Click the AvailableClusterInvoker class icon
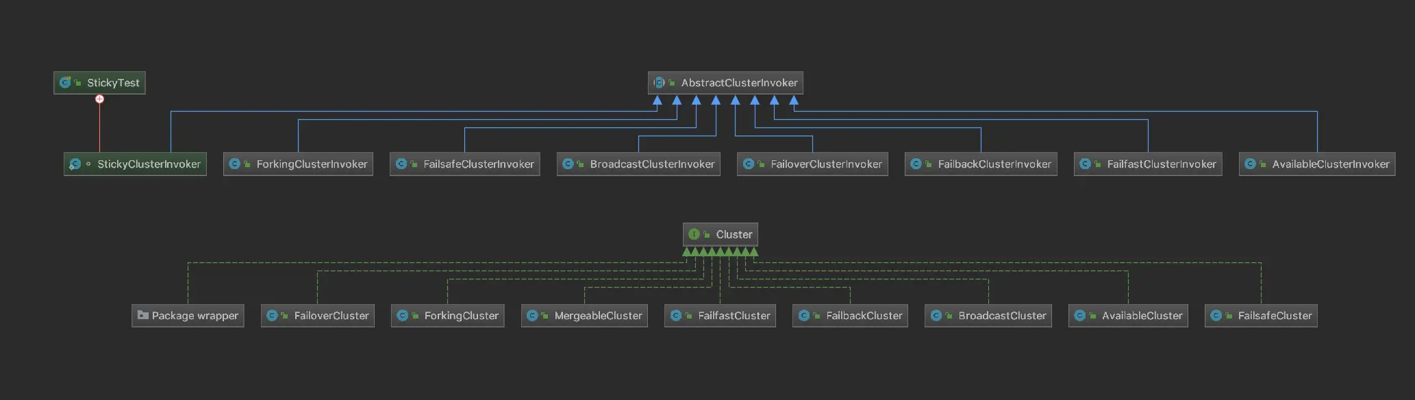 coord(1250,164)
